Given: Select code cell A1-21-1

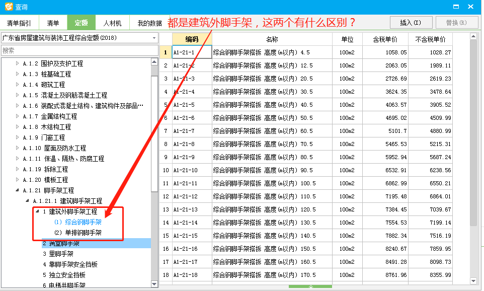Looking at the screenshot, I should (x=192, y=52).
